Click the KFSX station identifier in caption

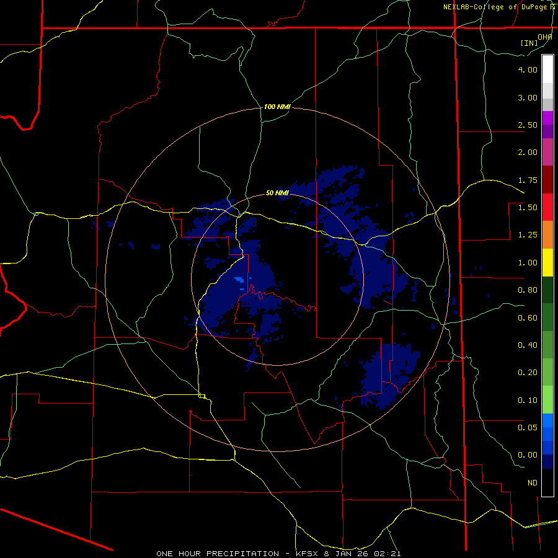pyautogui.click(x=308, y=554)
